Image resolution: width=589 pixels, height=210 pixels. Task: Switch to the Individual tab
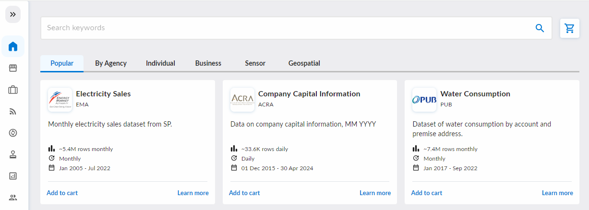tap(160, 63)
